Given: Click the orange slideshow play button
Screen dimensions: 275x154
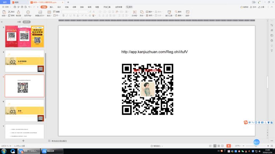Looking at the screenshot, I should pos(228,146).
